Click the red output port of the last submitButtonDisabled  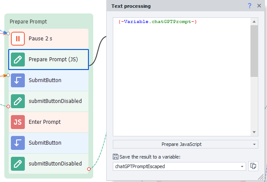pyautogui.click(x=89, y=169)
